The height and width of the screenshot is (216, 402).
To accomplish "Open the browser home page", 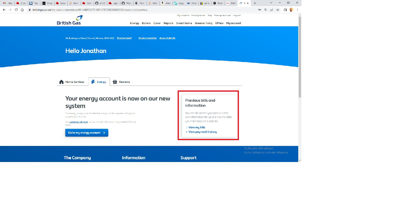I will pyautogui.click(x=22, y=10).
